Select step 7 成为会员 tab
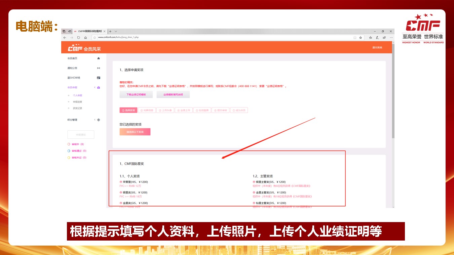The height and width of the screenshot is (255, 454). pos(239,110)
